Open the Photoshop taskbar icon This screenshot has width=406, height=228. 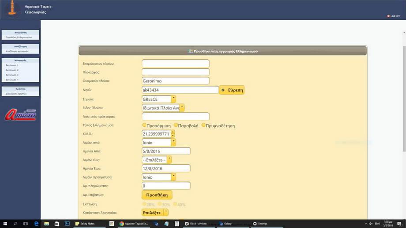(x=67, y=224)
